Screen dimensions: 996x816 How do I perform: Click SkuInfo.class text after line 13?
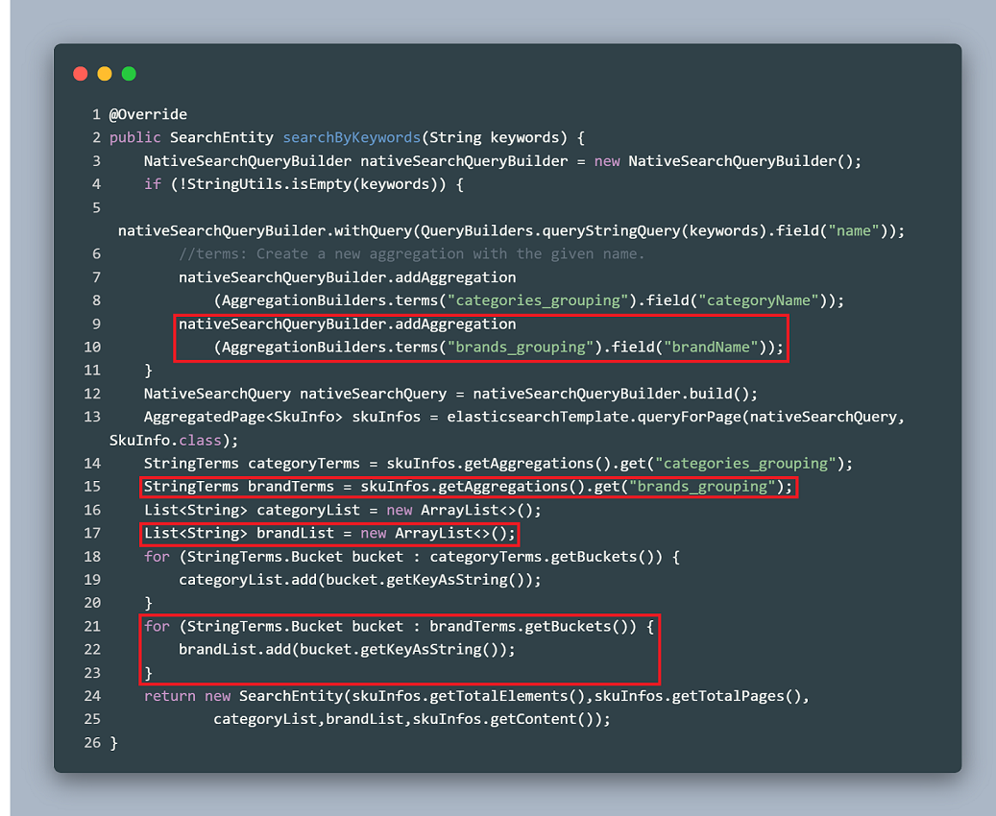coord(165,440)
